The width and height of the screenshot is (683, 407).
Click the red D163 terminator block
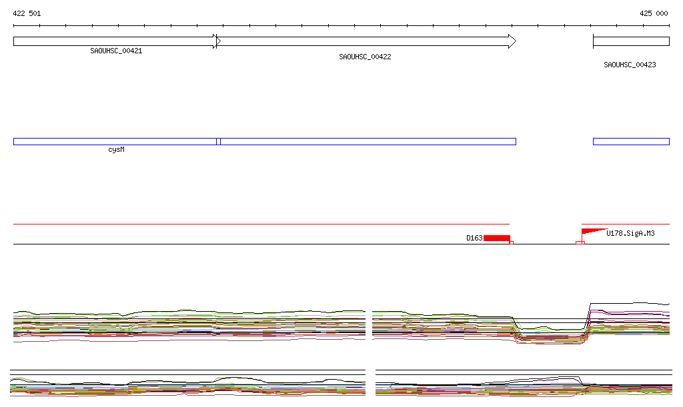(496, 238)
